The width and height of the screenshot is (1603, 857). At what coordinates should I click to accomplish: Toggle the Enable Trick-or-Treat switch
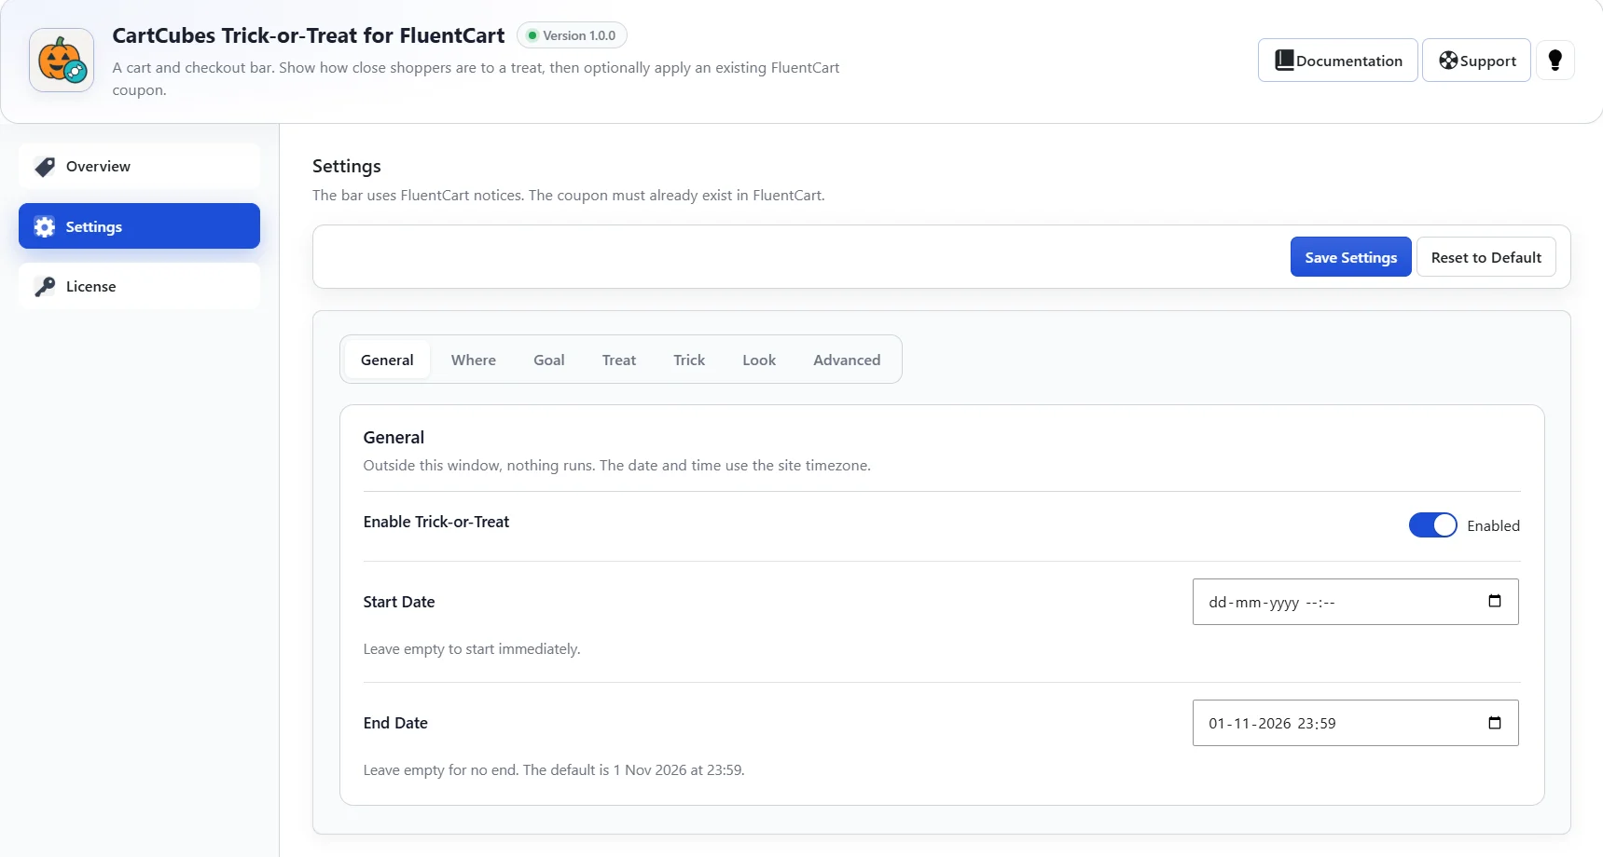coord(1432,525)
